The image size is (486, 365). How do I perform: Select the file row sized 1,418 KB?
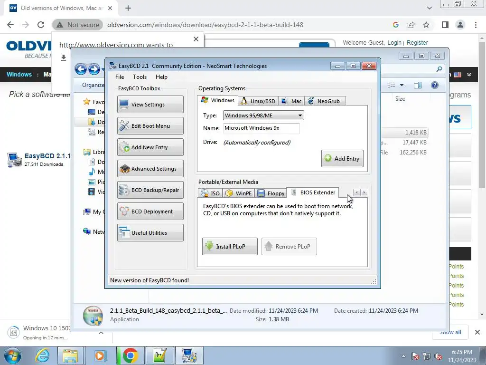point(404,133)
